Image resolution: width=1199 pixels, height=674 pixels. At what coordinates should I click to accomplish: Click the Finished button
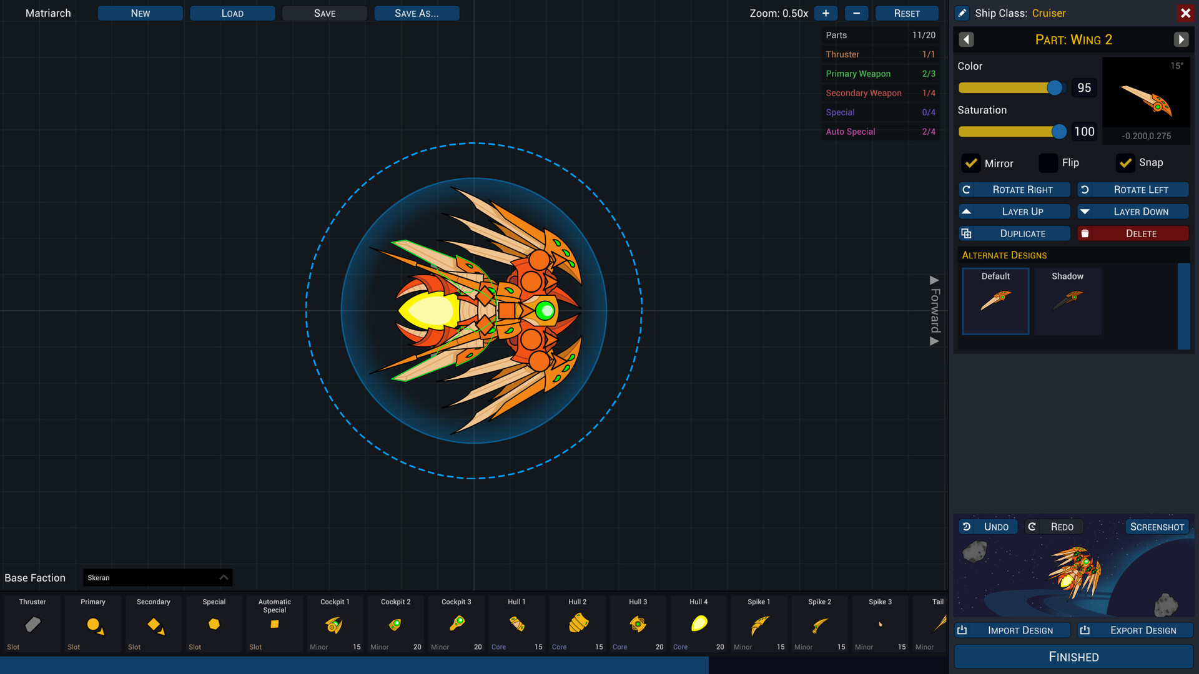1073,657
